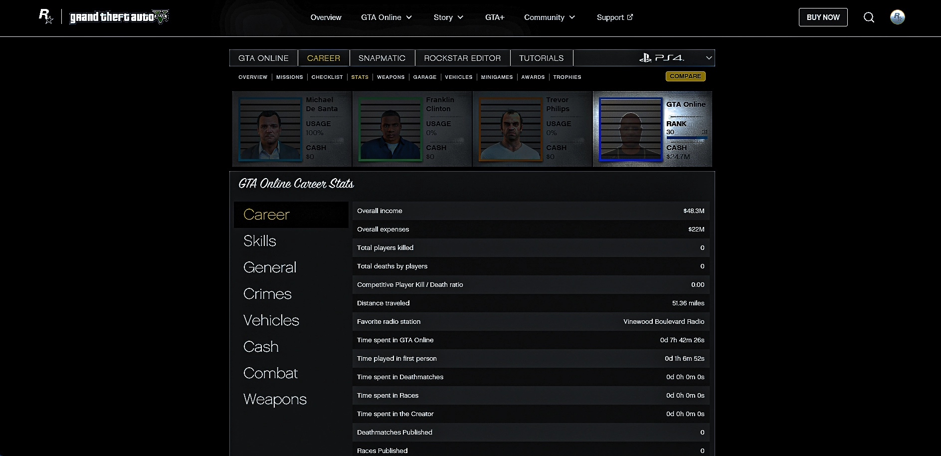Image resolution: width=941 pixels, height=456 pixels.
Task: Open the search magnifier icon
Action: pos(869,17)
